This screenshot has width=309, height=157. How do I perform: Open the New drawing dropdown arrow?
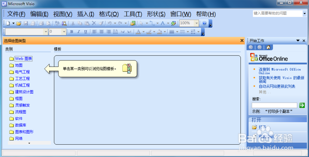tap(13, 23)
